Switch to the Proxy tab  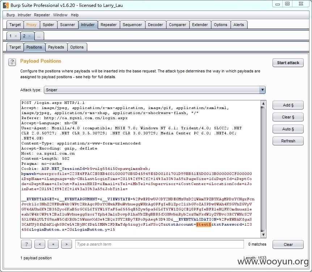(x=31, y=25)
